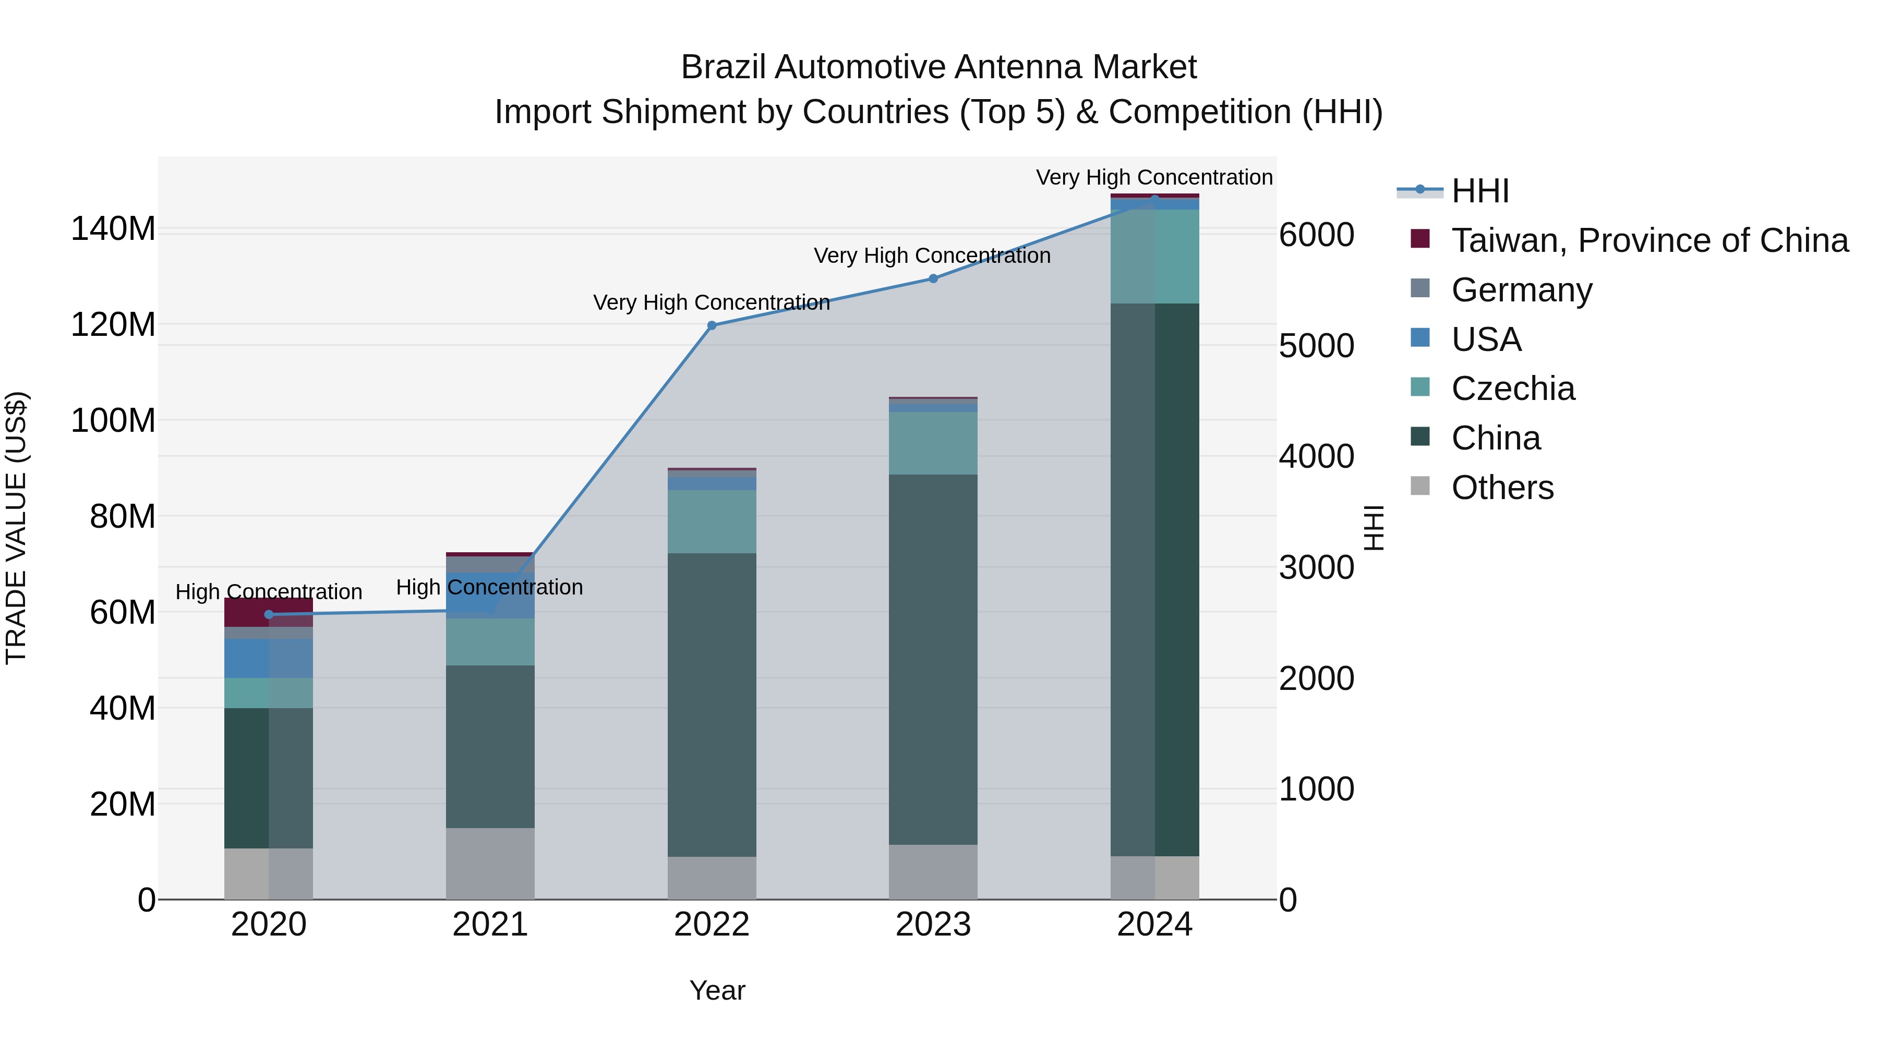Click the 60M y-axis tick label
Screen dimensions: 1878x1056
123,612
